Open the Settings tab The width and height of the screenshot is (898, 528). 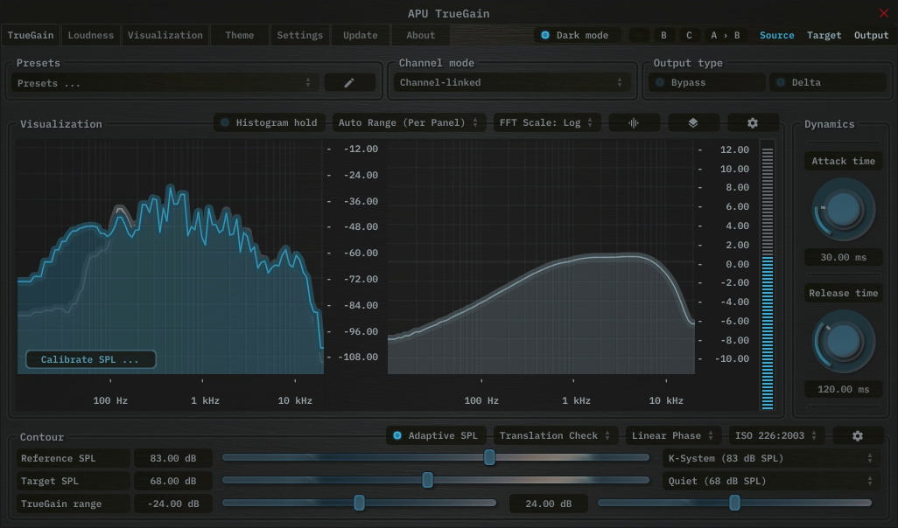coord(299,36)
